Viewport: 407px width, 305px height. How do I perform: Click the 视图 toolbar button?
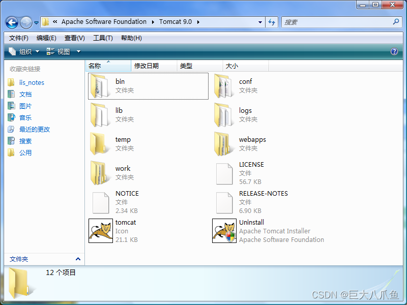pos(58,52)
